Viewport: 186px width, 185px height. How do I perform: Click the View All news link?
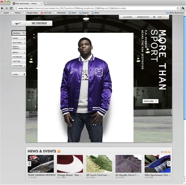166,152
